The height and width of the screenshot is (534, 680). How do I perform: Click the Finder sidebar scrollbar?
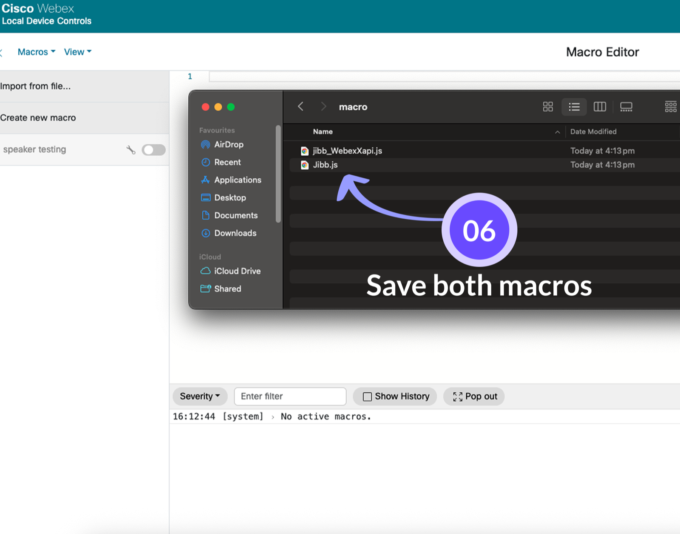click(x=278, y=174)
